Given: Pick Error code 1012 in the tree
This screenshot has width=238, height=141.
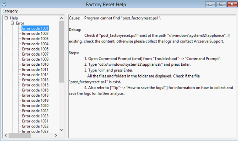Looking at the screenshot, I should tap(35, 75).
